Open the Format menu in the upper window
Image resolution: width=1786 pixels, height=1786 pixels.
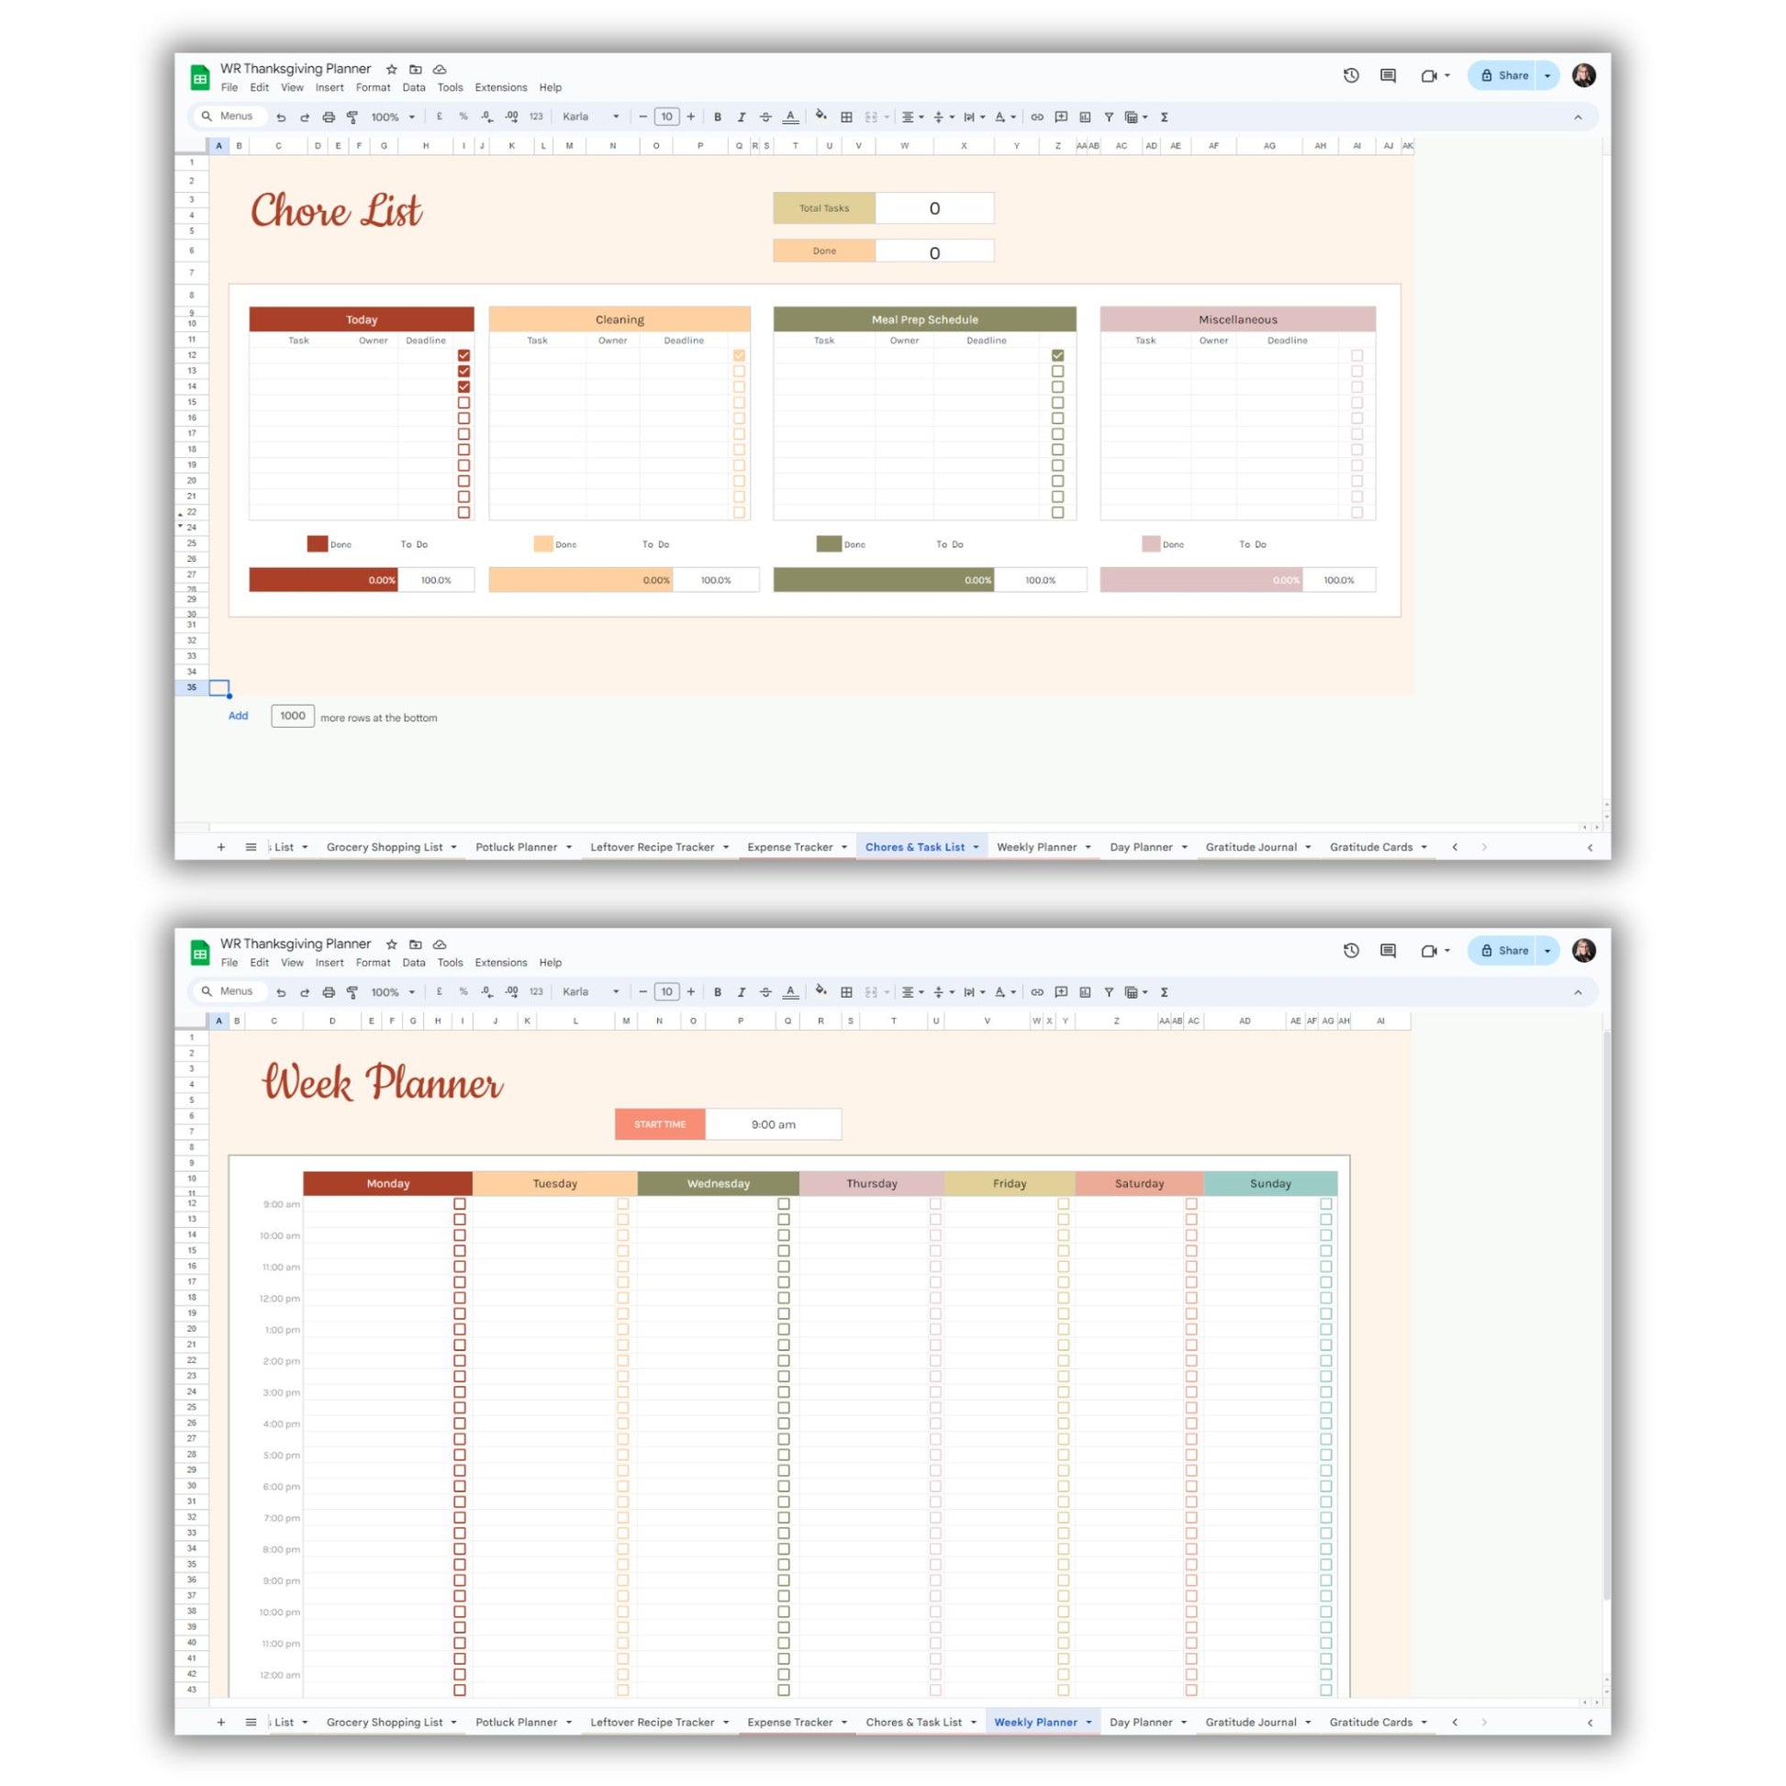373,88
